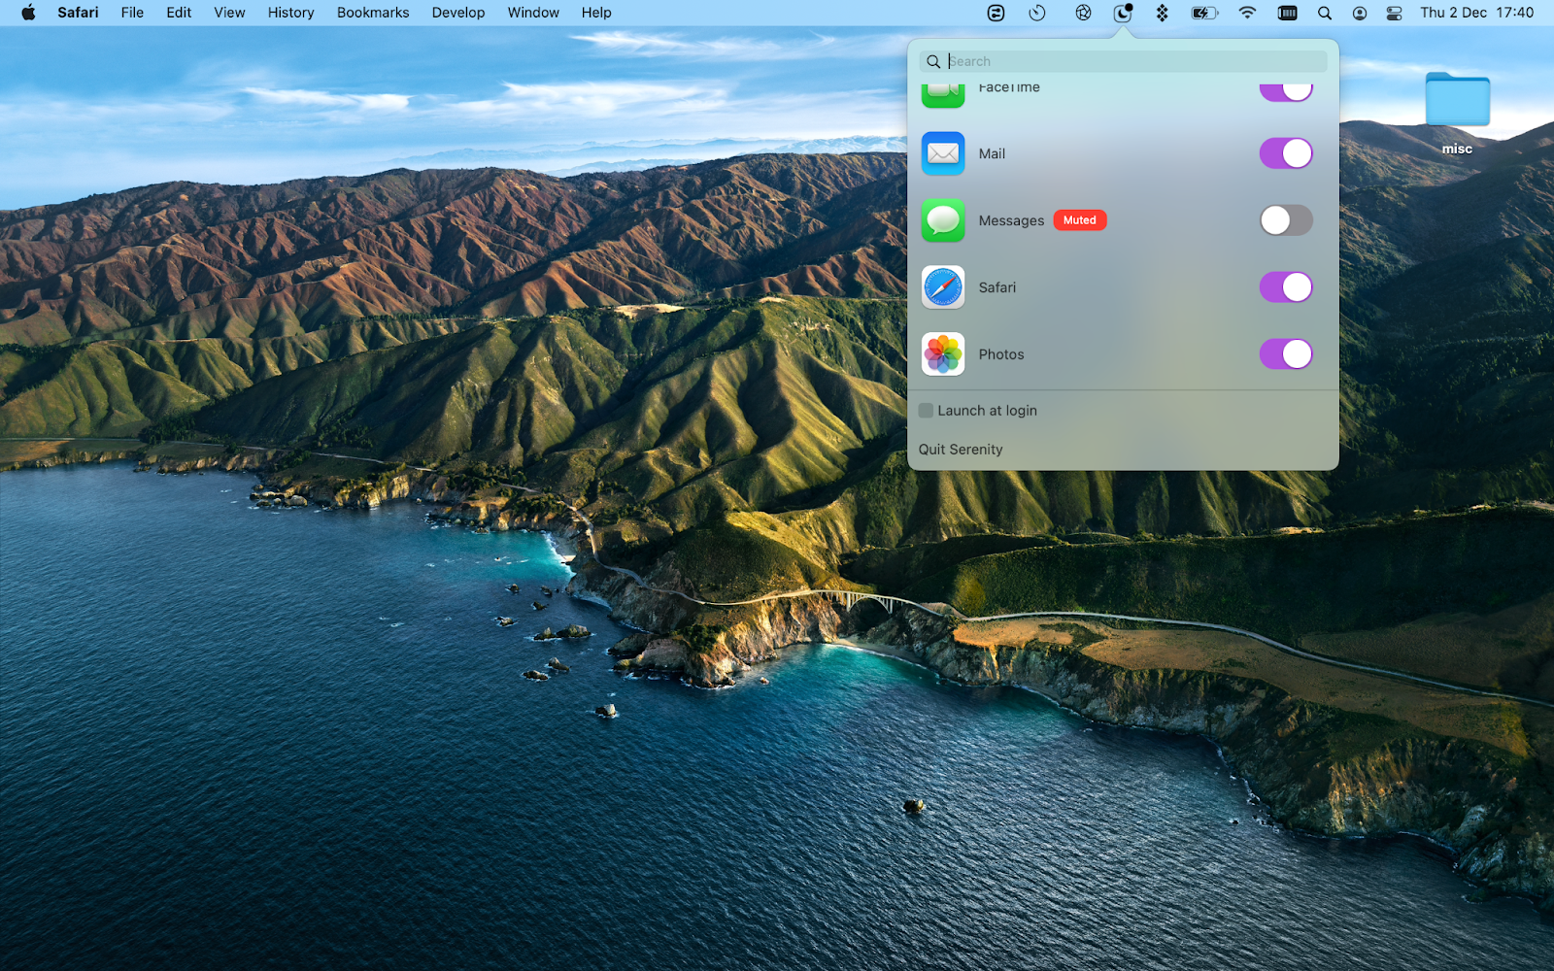Viewport: 1554px width, 971px height.
Task: Focus the Serenity Search field
Action: [x=1123, y=61]
